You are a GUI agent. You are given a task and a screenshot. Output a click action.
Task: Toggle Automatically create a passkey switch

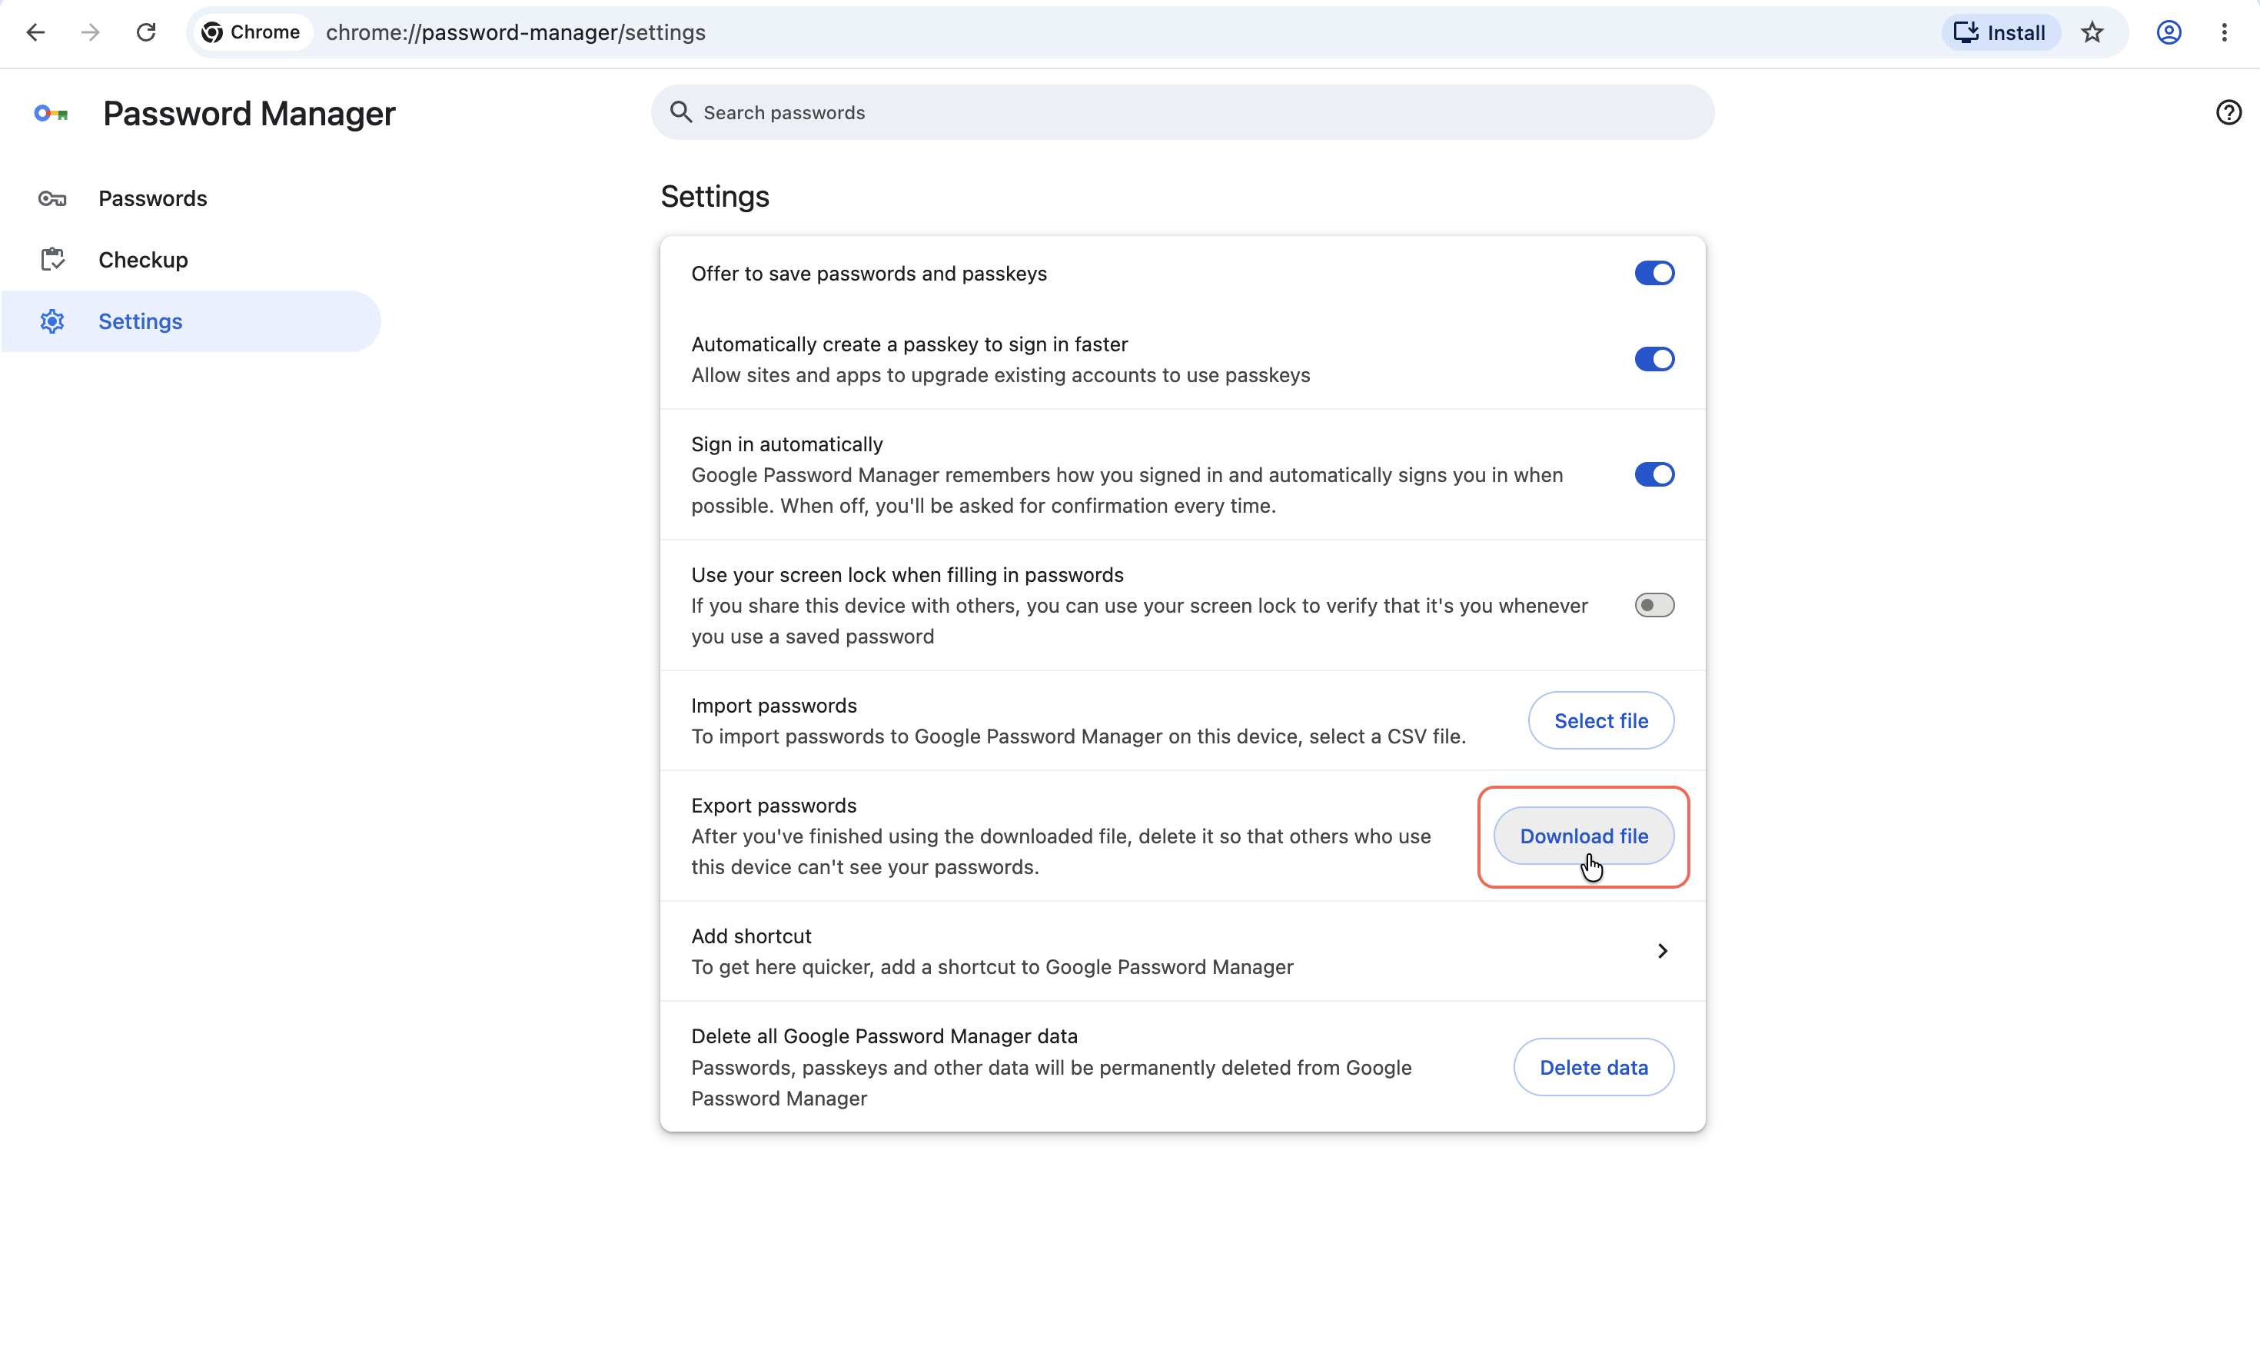[1653, 359]
